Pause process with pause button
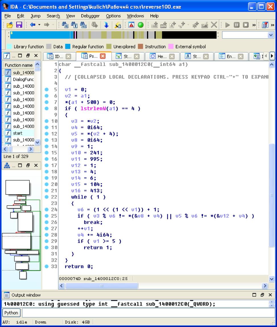277x327 pixels. pos(237,25)
